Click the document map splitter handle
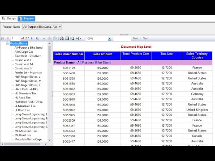This screenshot has height=161, width=215. coord(52,93)
